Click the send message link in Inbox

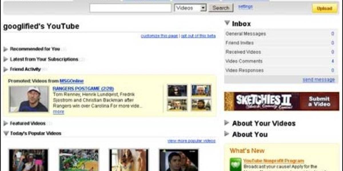(319, 80)
